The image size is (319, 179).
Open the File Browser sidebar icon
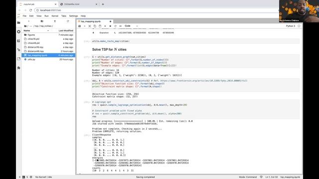[x=19, y=22]
